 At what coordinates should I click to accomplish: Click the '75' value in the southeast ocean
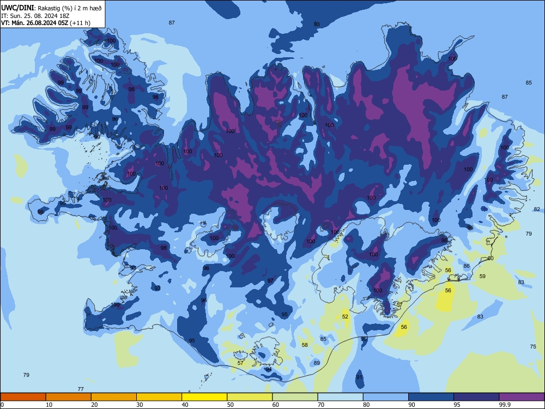533,346
